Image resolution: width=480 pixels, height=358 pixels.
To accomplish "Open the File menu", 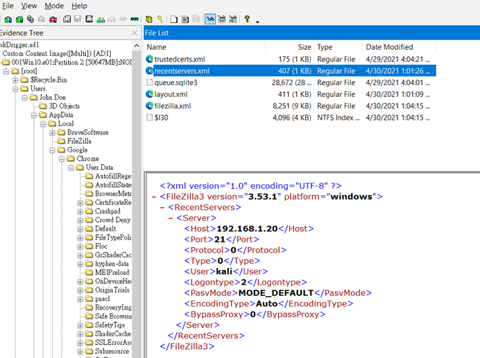I will coord(8,6).
